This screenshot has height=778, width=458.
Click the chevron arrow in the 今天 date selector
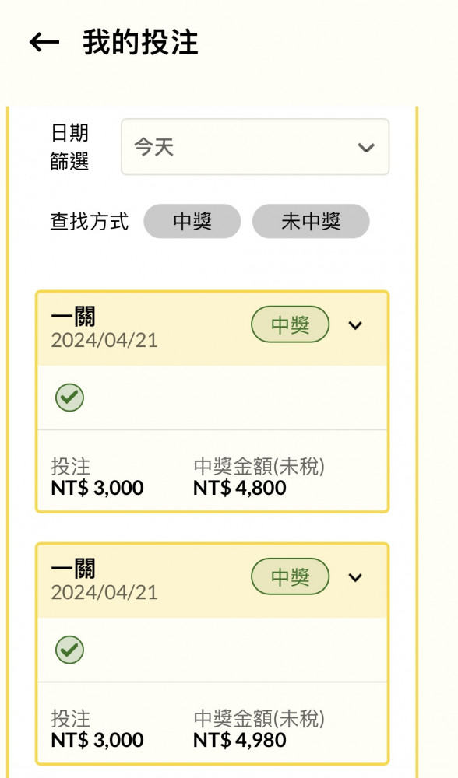(366, 147)
